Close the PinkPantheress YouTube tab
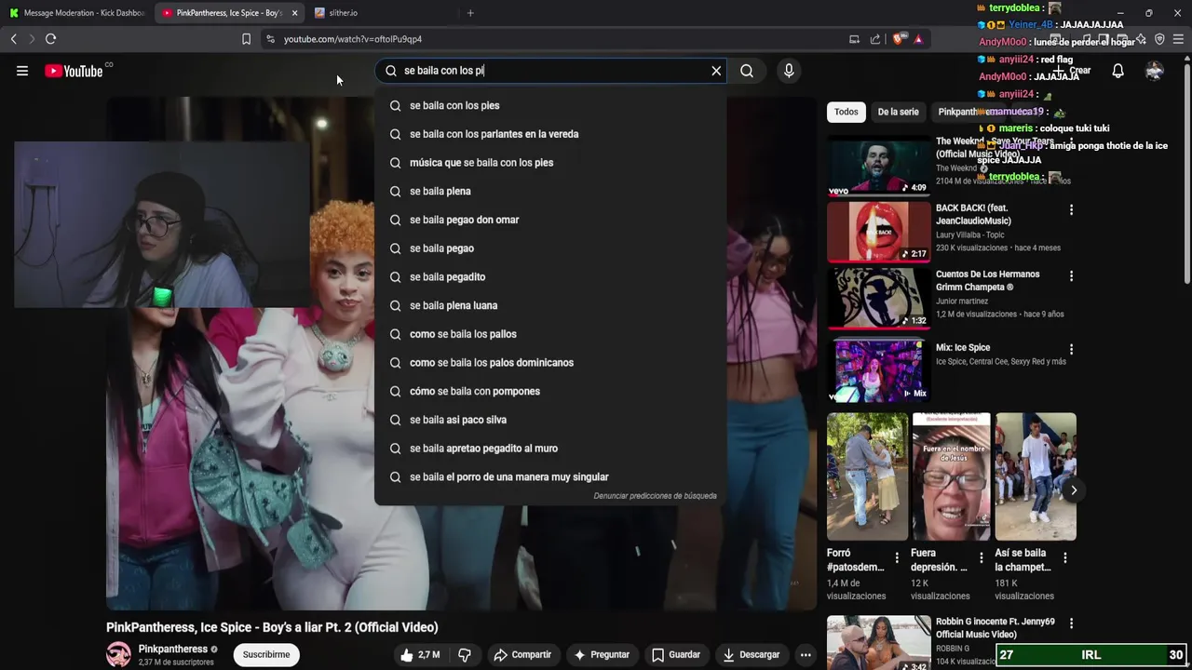The image size is (1192, 670). (294, 13)
